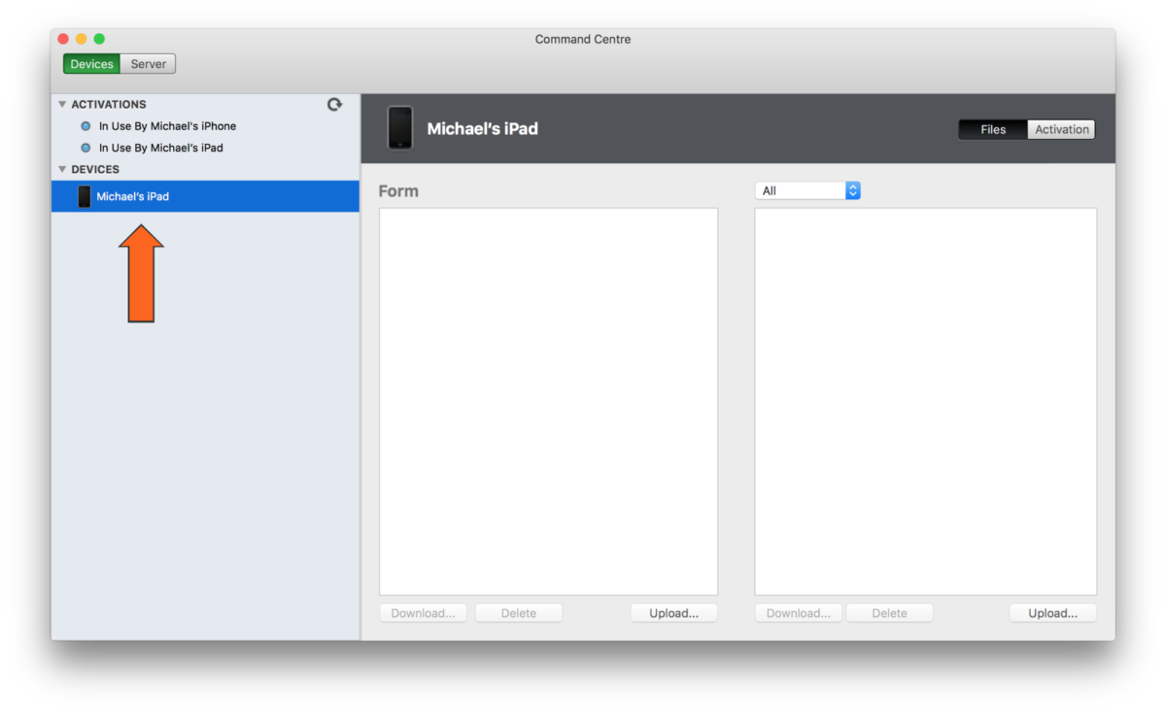1166x713 pixels.
Task: Collapse the ACTIVATIONS section
Action: 62,104
